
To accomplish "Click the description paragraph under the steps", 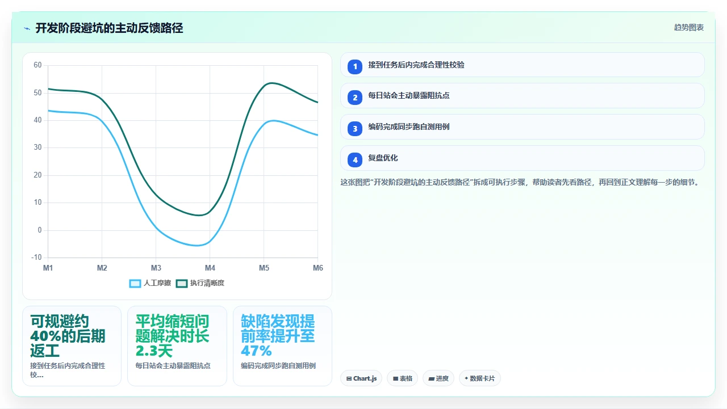I will (519, 183).
